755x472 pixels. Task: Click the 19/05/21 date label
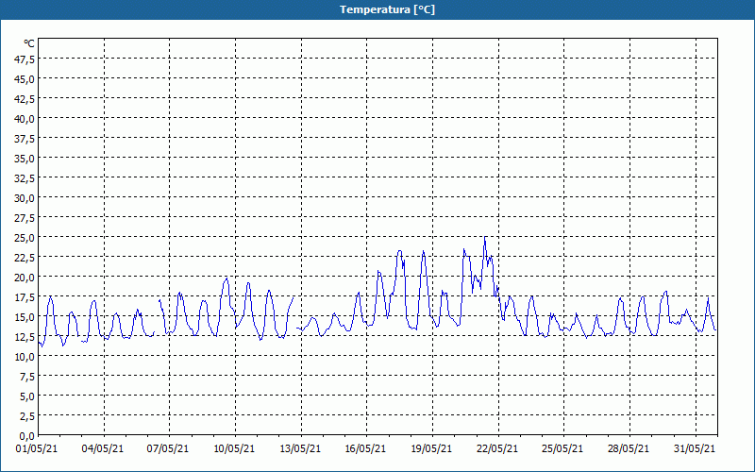(x=431, y=448)
